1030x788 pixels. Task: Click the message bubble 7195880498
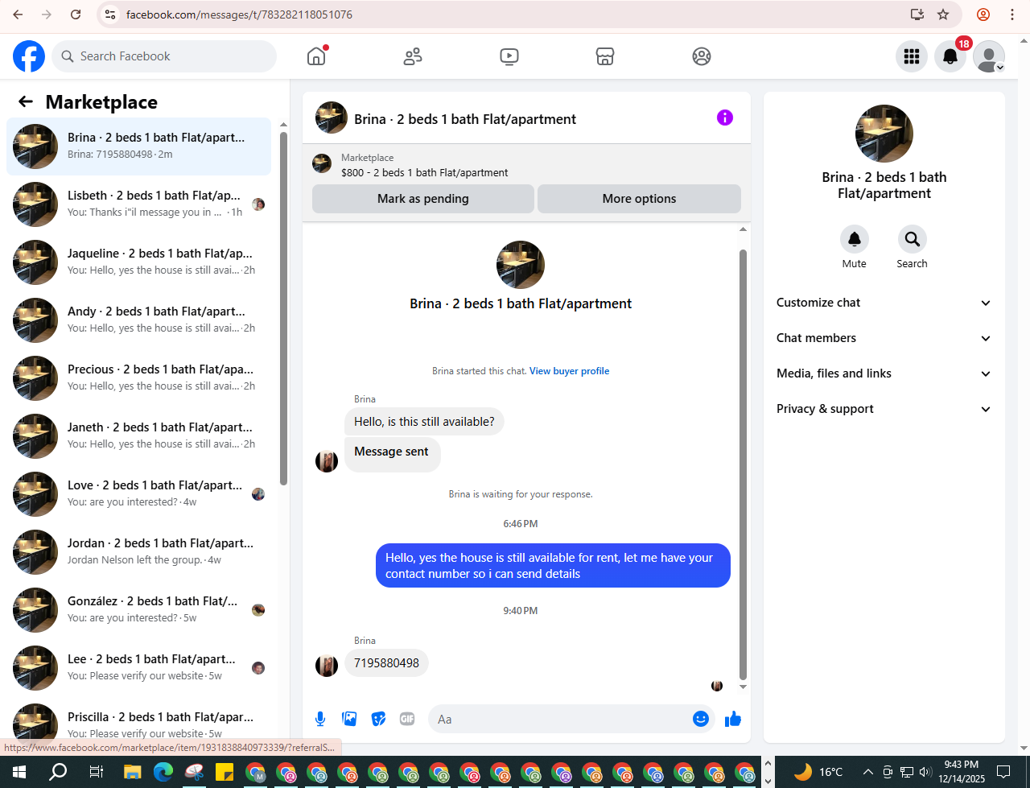[386, 663]
